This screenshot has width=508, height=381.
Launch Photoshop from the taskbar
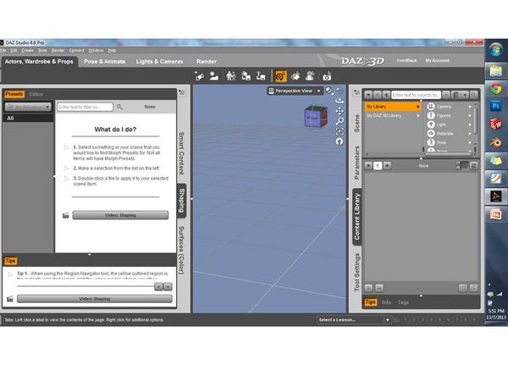point(495,107)
